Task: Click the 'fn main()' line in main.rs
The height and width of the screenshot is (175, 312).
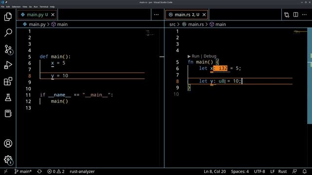Action: 203,62
